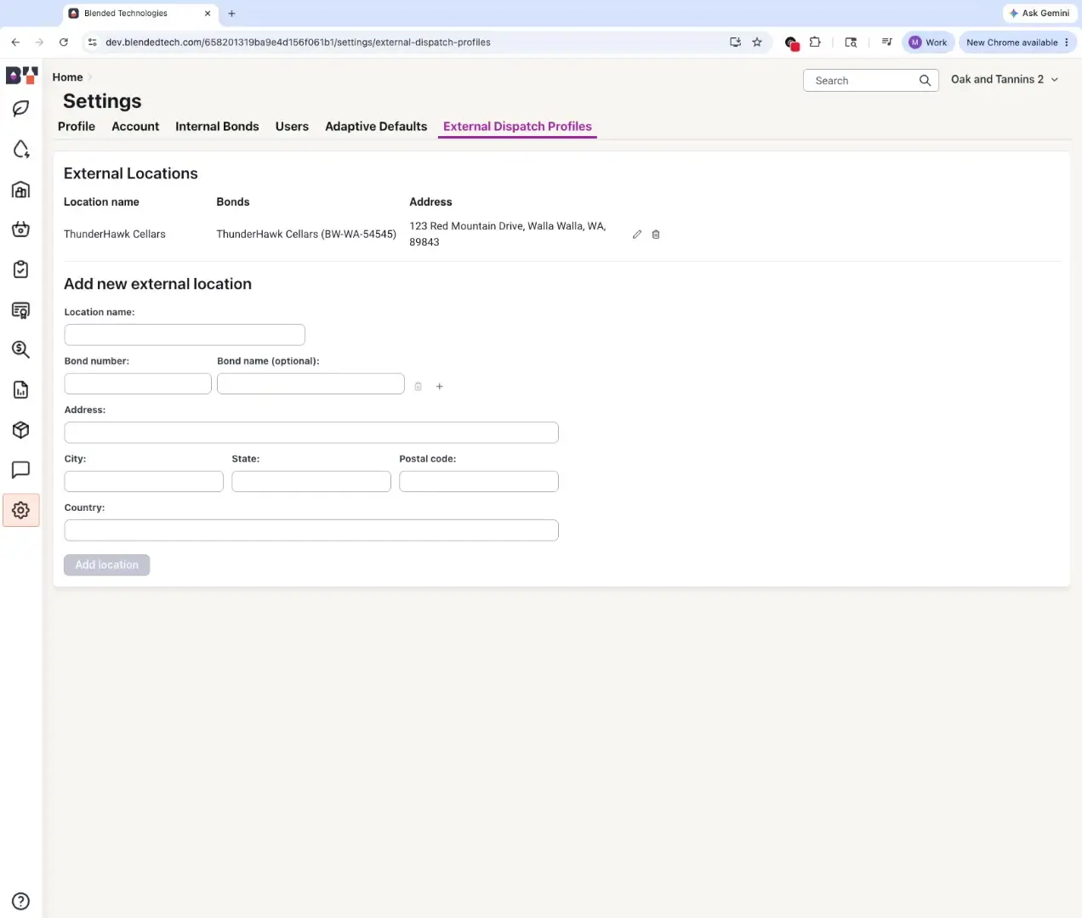Open the package box sidebar icon
This screenshot has height=918, width=1082.
pos(21,430)
